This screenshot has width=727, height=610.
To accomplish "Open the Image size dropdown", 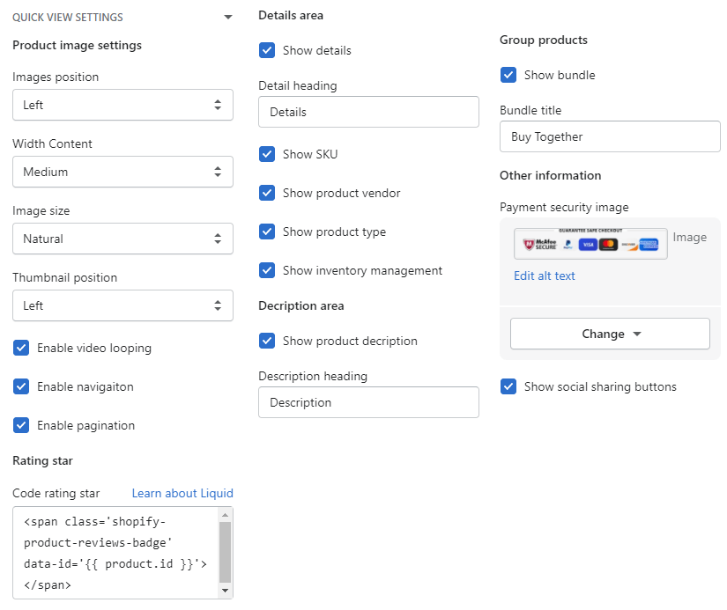I will click(x=122, y=239).
